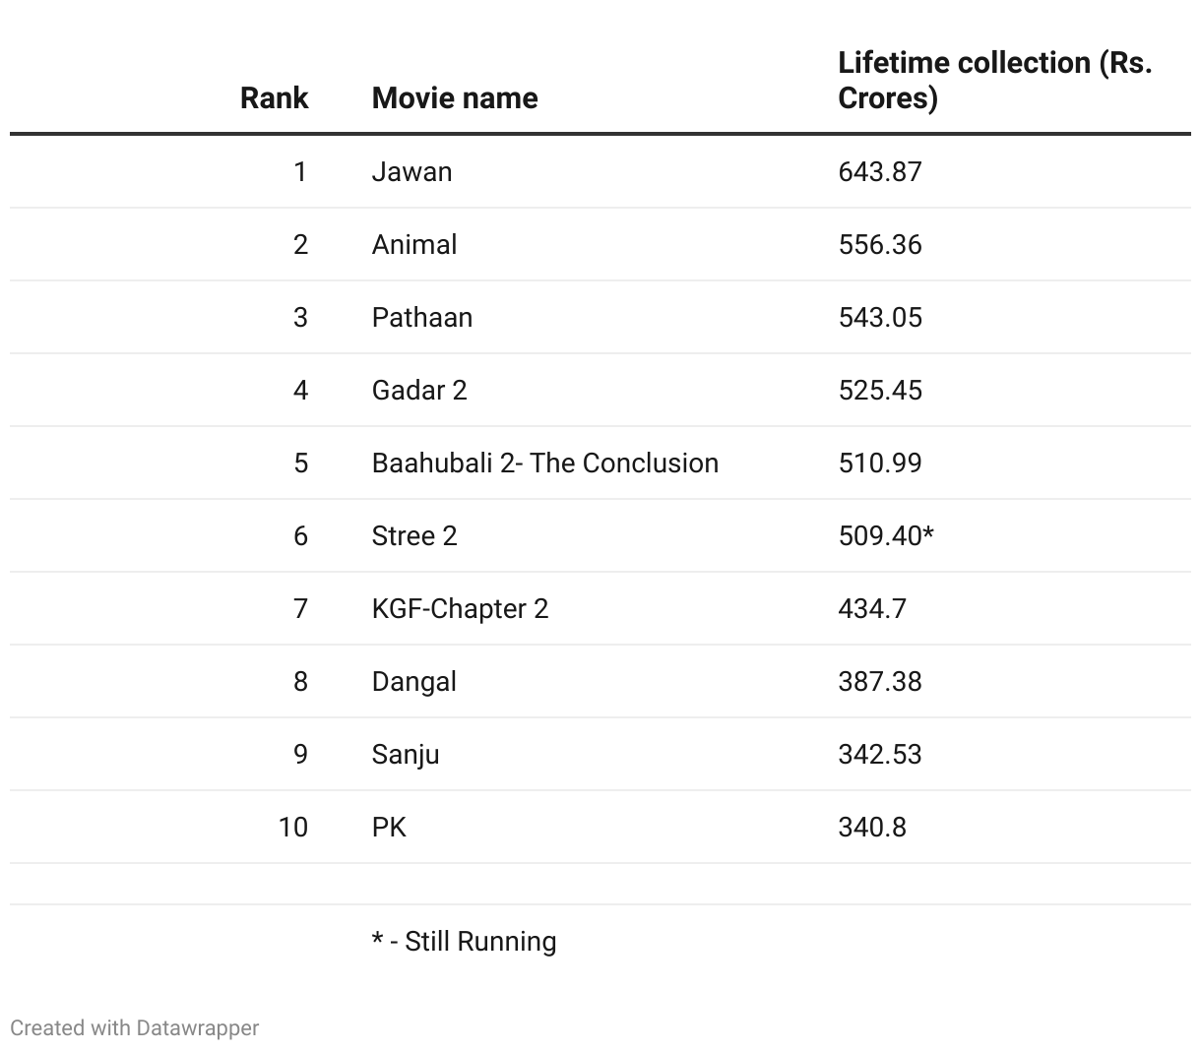Select the Jawan movie name
Image resolution: width=1201 pixels, height=1051 pixels.
tap(411, 171)
